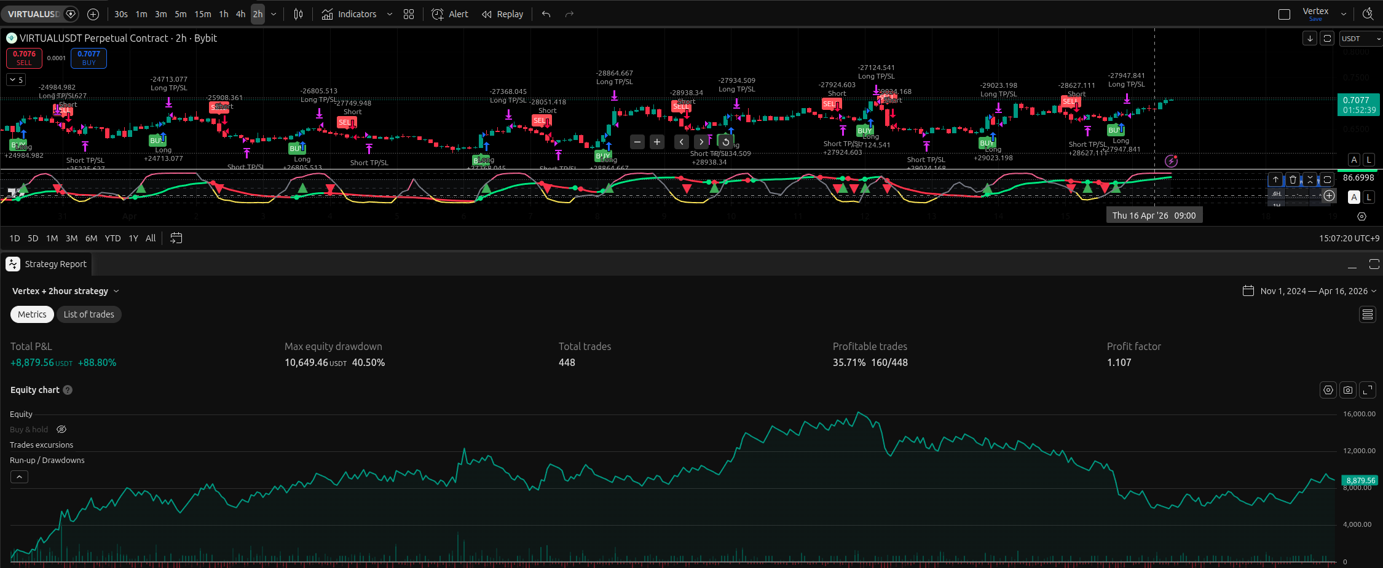Open chart settings gear below price axis

[x=1361, y=216]
